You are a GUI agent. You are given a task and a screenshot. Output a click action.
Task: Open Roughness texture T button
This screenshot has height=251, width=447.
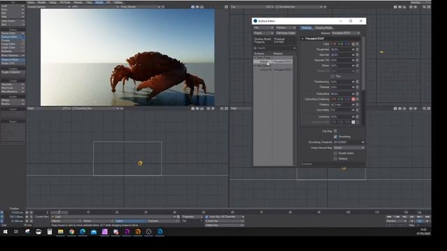point(357,50)
